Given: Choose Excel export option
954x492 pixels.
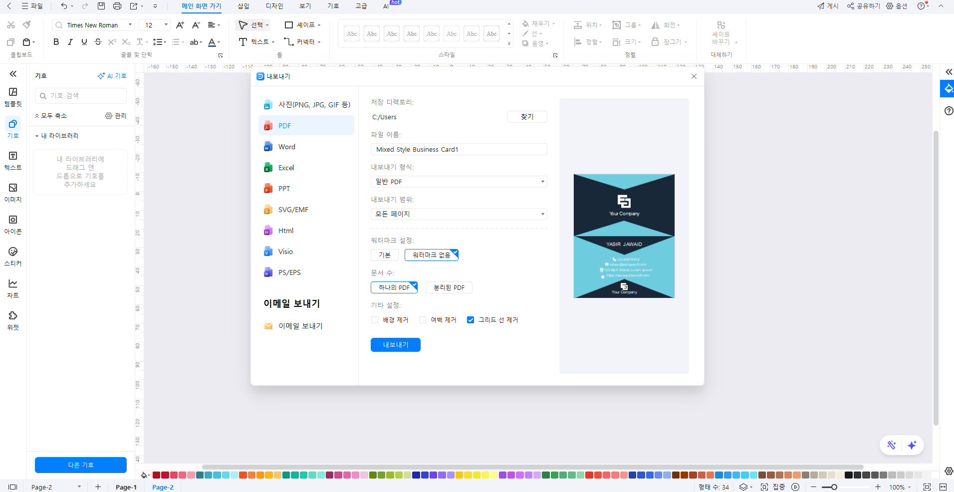Looking at the screenshot, I should (x=306, y=168).
